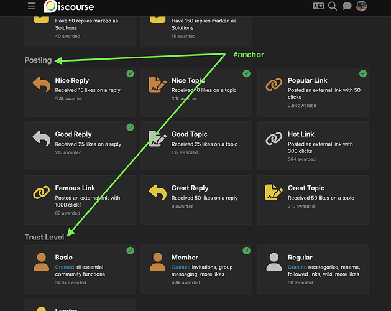Image resolution: width=391 pixels, height=311 pixels.
Task: Click the Good Topic document icon
Action: (x=158, y=138)
